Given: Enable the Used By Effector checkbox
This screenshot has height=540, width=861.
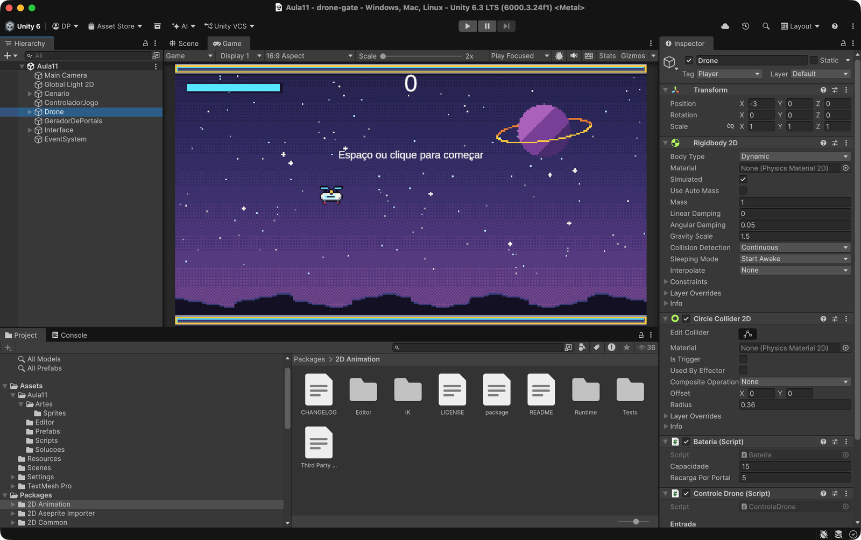Looking at the screenshot, I should (743, 371).
